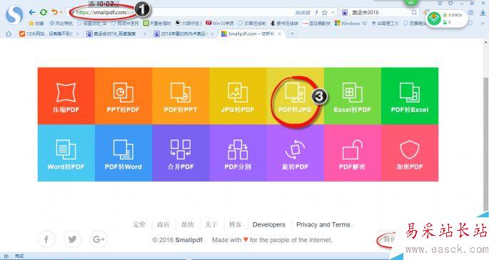Bookmark the page with the star icon

coord(325,12)
